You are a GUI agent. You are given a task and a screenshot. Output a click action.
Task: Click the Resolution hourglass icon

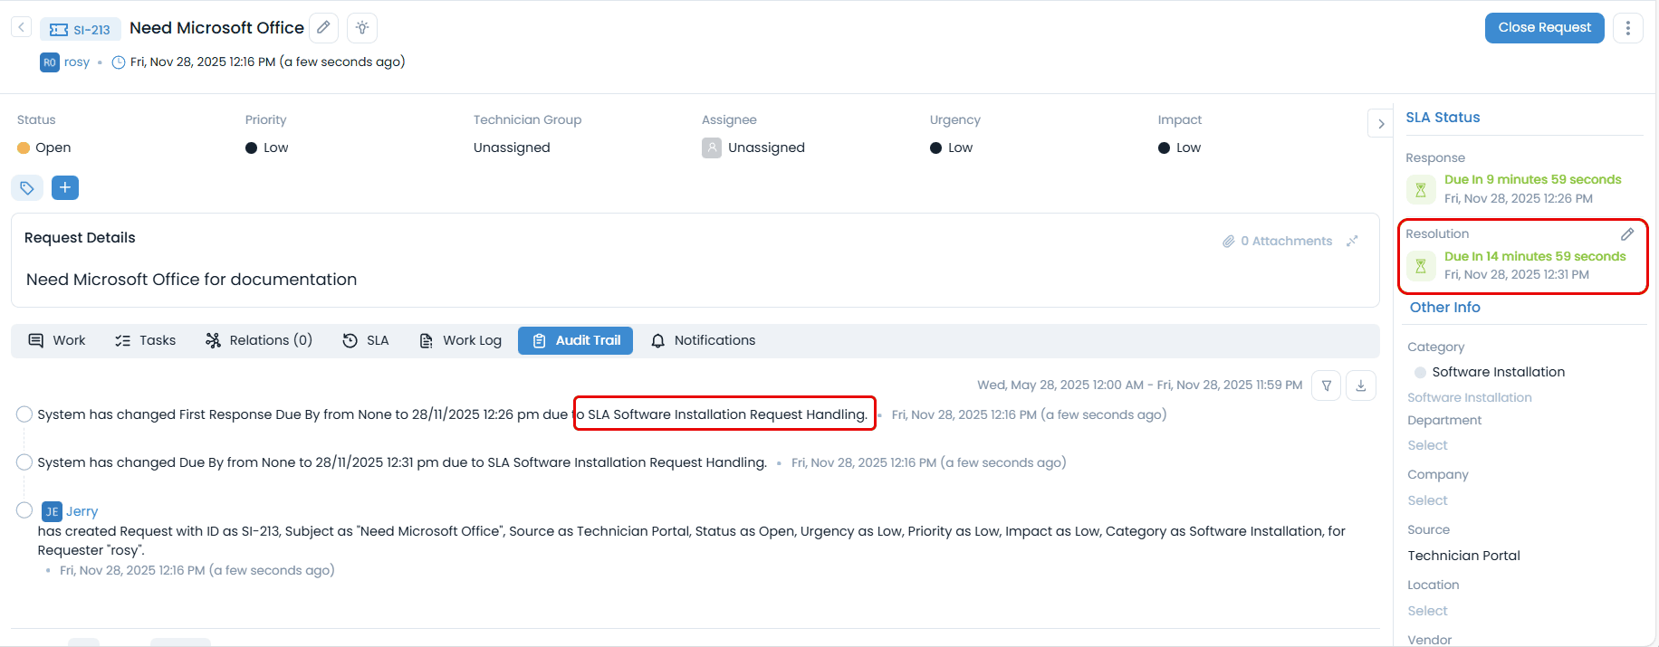coord(1421,266)
